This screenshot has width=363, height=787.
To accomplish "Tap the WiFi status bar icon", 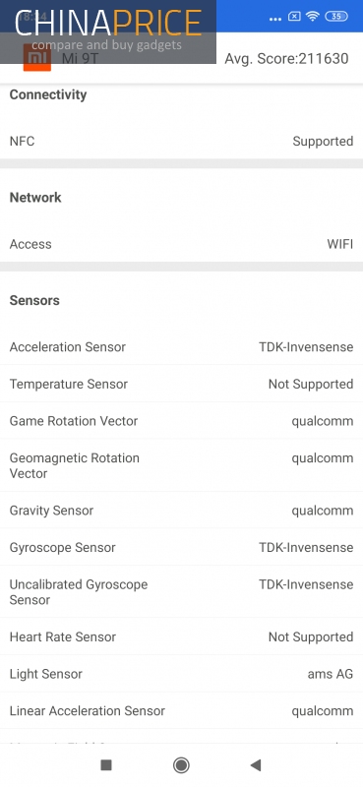I will pyautogui.click(x=312, y=16).
